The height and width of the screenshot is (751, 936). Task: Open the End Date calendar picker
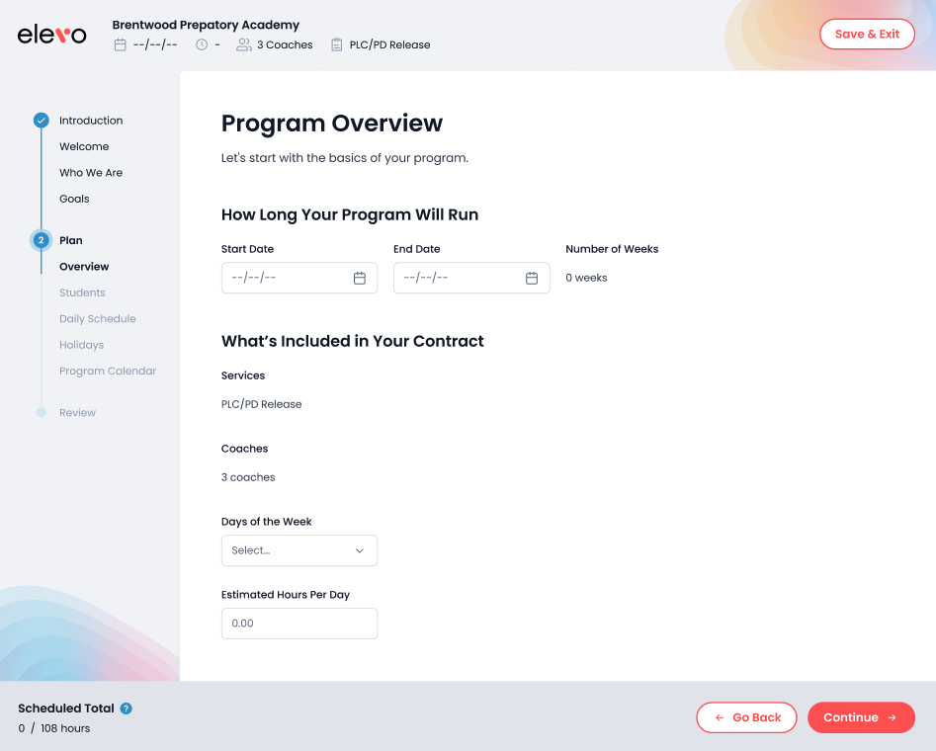[x=533, y=278]
